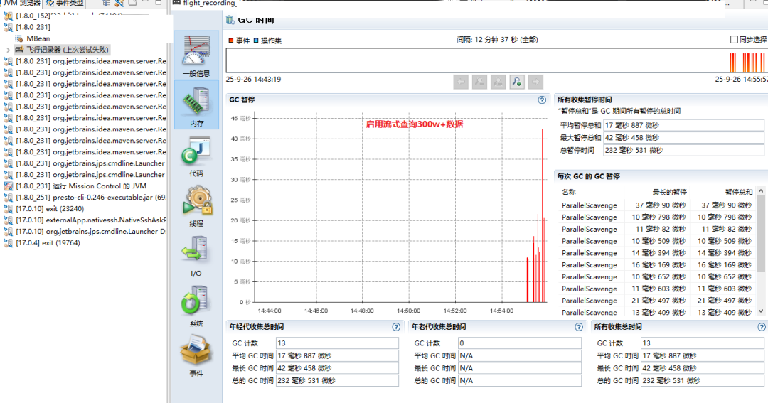
Task: Click GC table scrollbar up arrow
Action: [761, 191]
